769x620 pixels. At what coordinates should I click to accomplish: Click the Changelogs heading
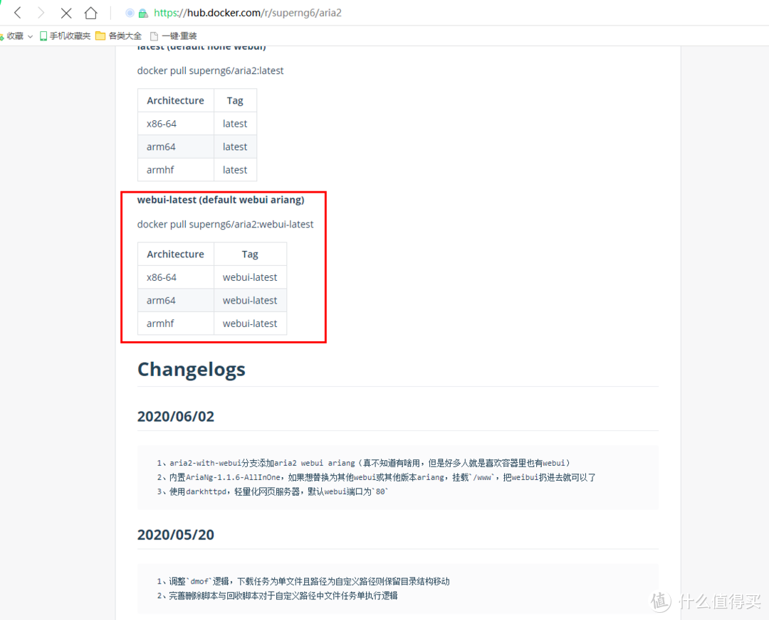(x=192, y=370)
